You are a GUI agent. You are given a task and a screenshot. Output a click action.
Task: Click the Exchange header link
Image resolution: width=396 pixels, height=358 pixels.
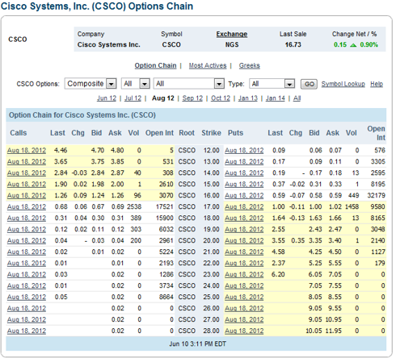click(232, 34)
